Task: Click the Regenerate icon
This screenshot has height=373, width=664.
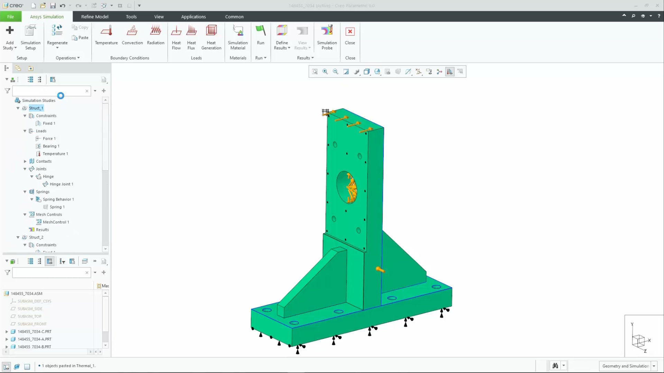Action: point(57,30)
